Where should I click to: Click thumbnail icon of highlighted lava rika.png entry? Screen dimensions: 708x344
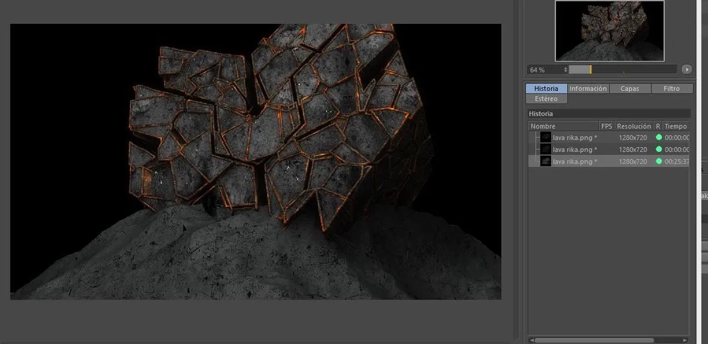pyautogui.click(x=546, y=161)
